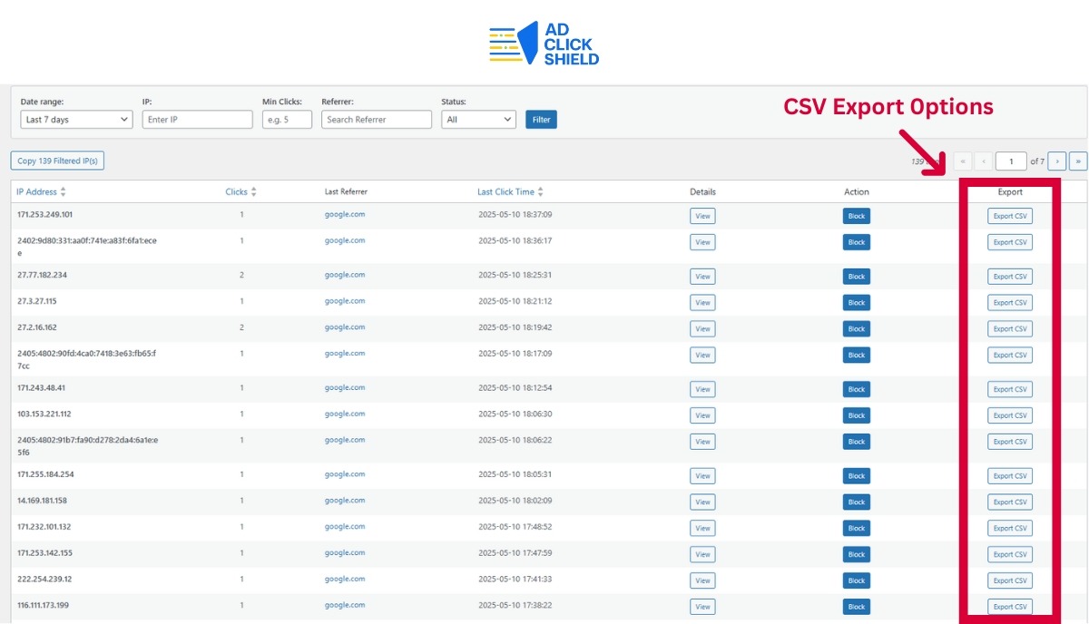Click sort arrows next to IP Address
The width and height of the screenshot is (1089, 624).
click(63, 191)
